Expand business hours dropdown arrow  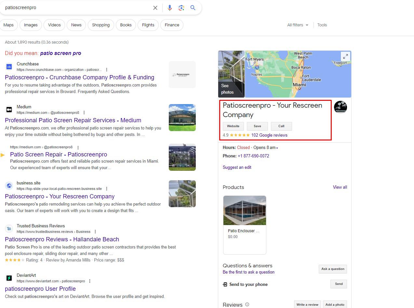click(277, 148)
